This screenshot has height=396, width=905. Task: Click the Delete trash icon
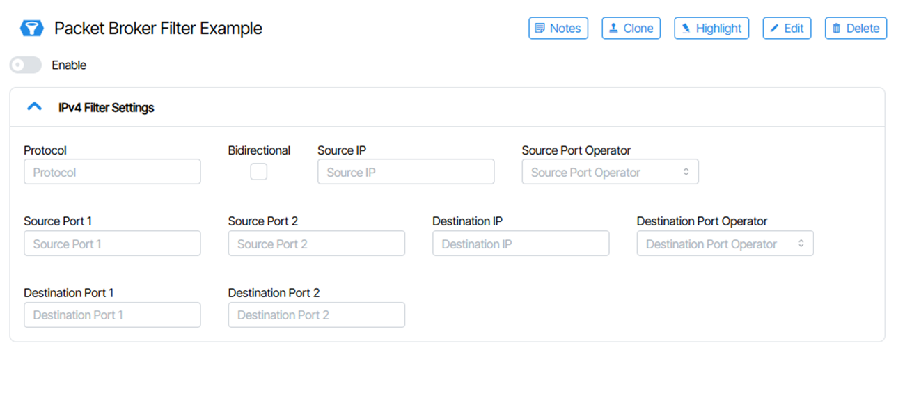click(x=836, y=29)
